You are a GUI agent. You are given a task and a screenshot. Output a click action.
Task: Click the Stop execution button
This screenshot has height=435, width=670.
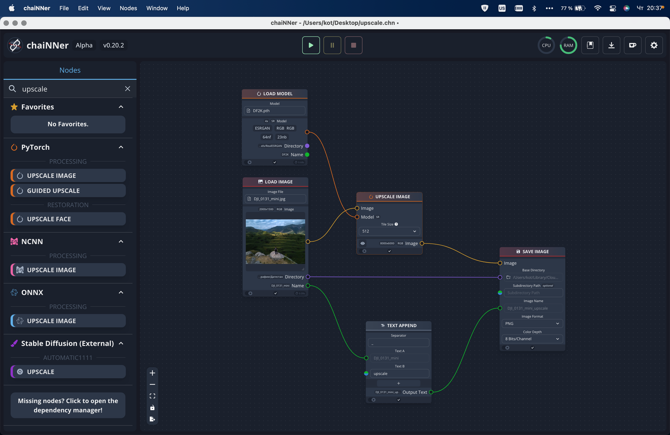coord(353,45)
